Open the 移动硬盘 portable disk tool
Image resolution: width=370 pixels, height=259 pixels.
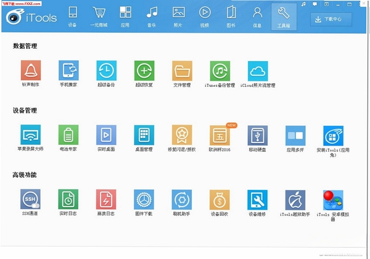point(257,136)
